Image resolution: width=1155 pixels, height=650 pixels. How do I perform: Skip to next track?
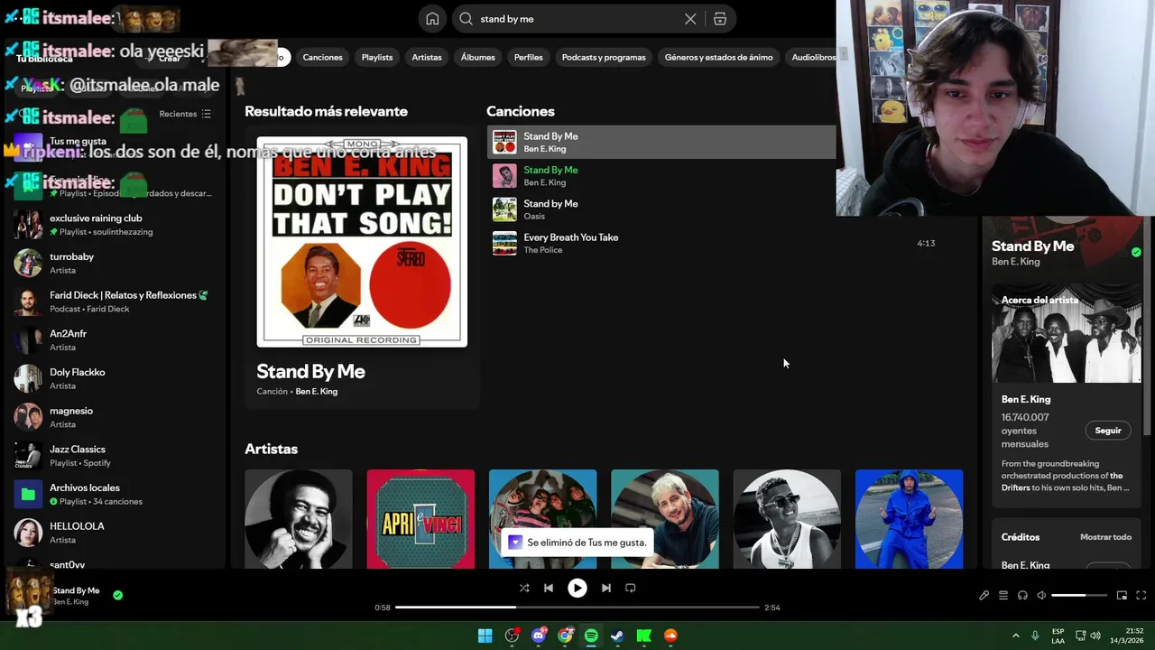[x=606, y=588]
